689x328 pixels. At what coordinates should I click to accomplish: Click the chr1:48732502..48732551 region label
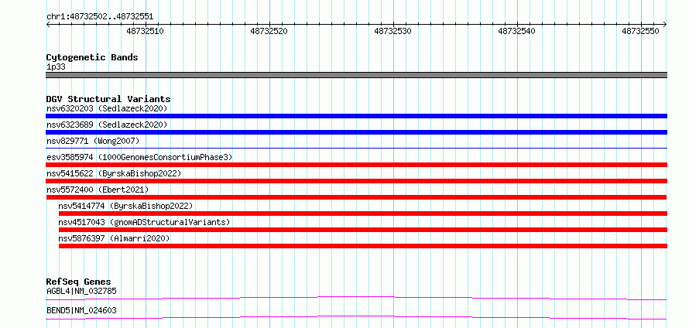tap(100, 17)
